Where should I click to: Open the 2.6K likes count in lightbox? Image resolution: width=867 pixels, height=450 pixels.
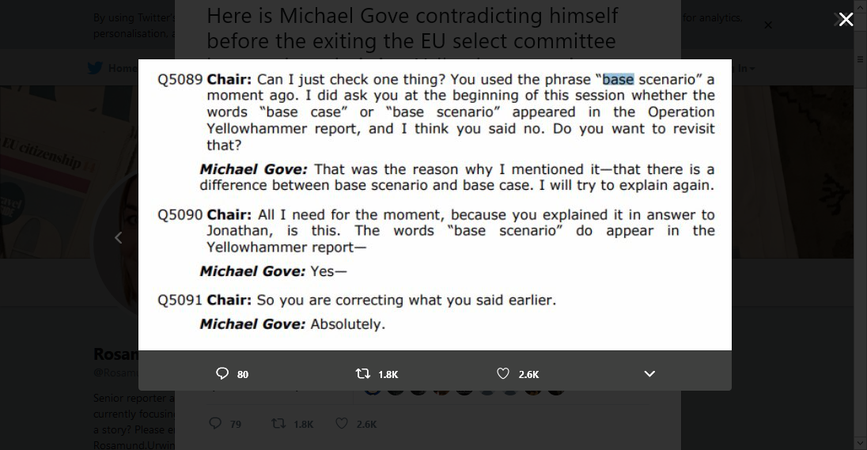tap(528, 374)
